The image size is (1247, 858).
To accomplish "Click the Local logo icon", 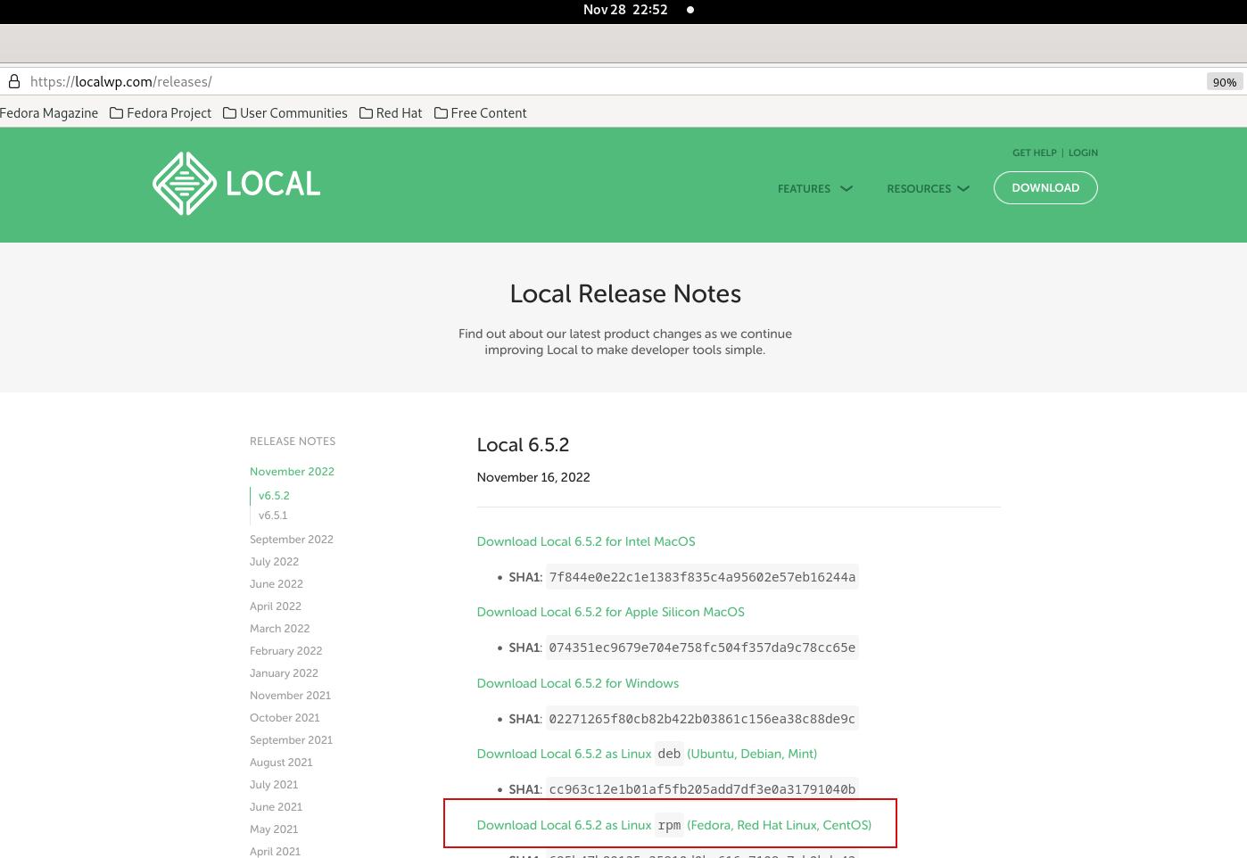I will (185, 184).
